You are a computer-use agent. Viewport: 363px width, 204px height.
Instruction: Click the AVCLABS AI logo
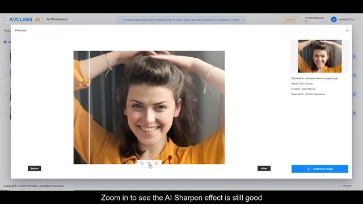(x=24, y=20)
